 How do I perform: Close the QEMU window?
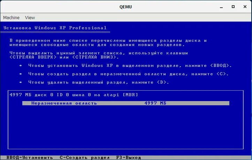[245, 7]
